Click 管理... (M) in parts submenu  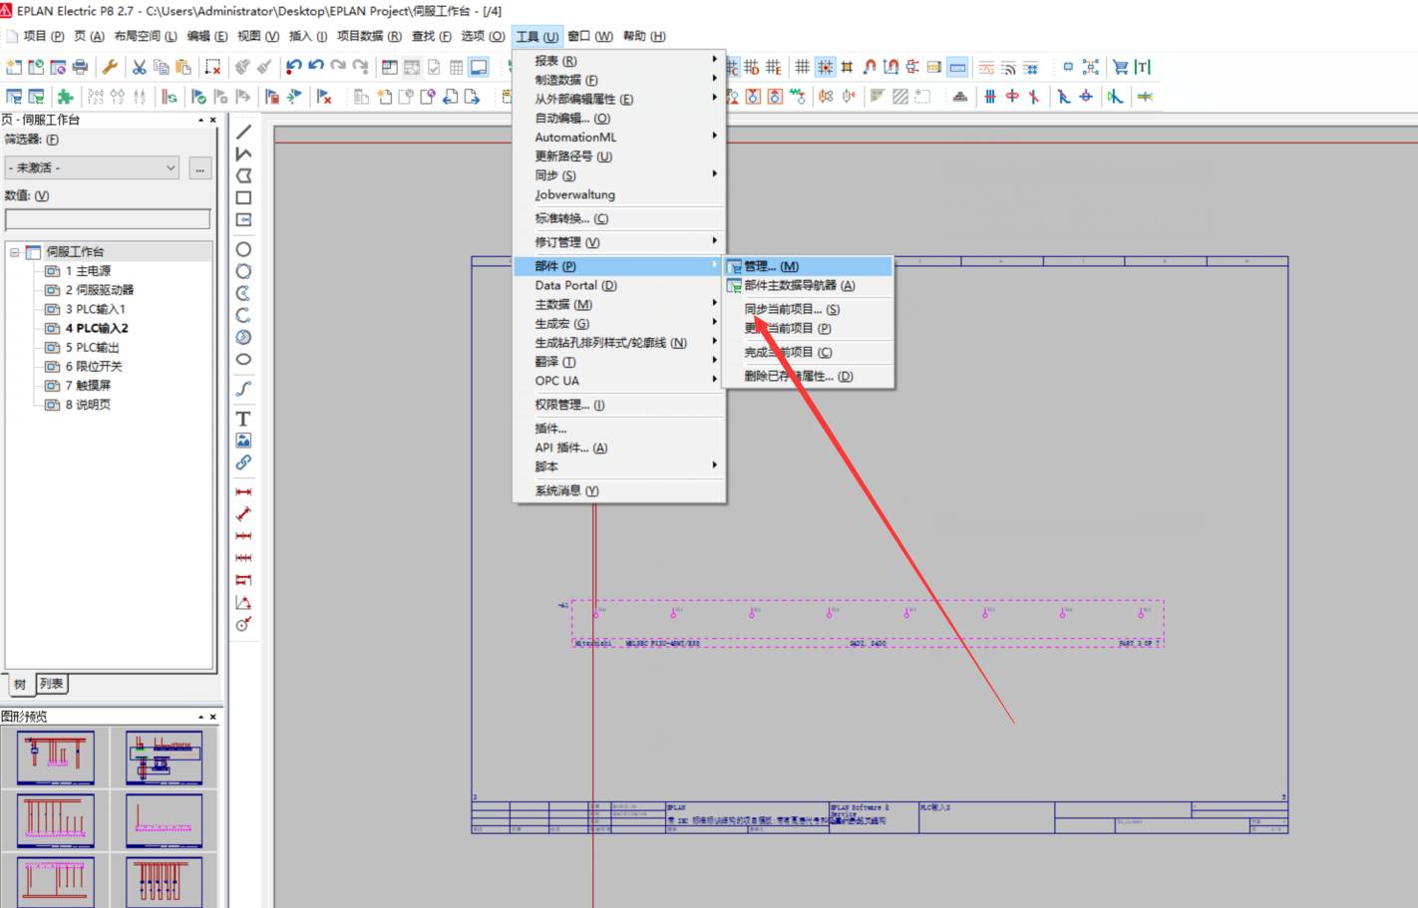tap(809, 266)
